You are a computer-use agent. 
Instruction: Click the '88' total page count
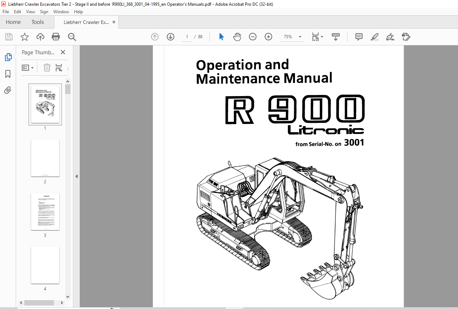(x=200, y=37)
